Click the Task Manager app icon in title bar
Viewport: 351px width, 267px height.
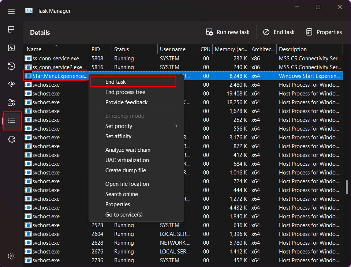click(29, 11)
